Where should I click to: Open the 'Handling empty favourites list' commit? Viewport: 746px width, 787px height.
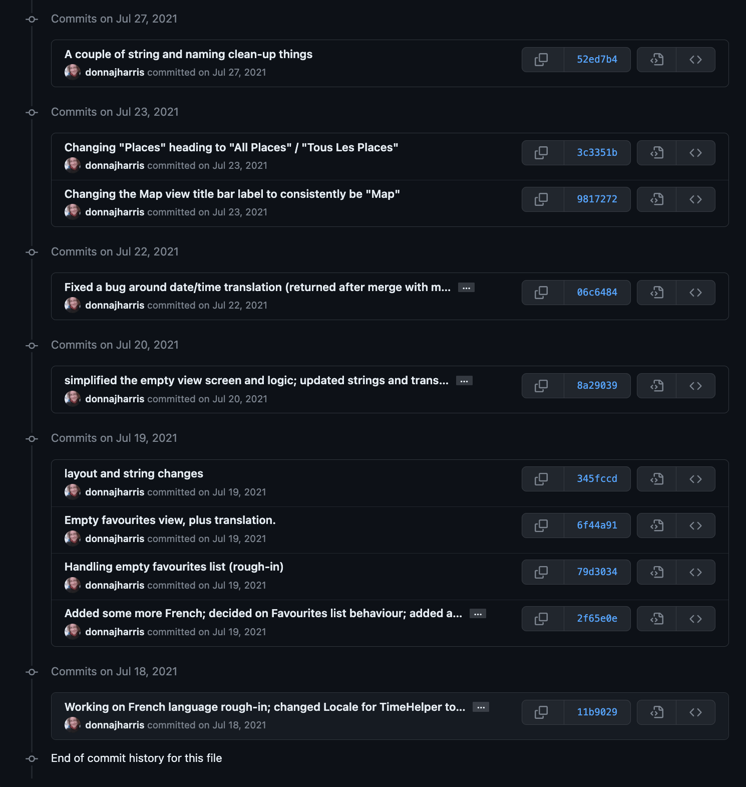[x=174, y=566]
